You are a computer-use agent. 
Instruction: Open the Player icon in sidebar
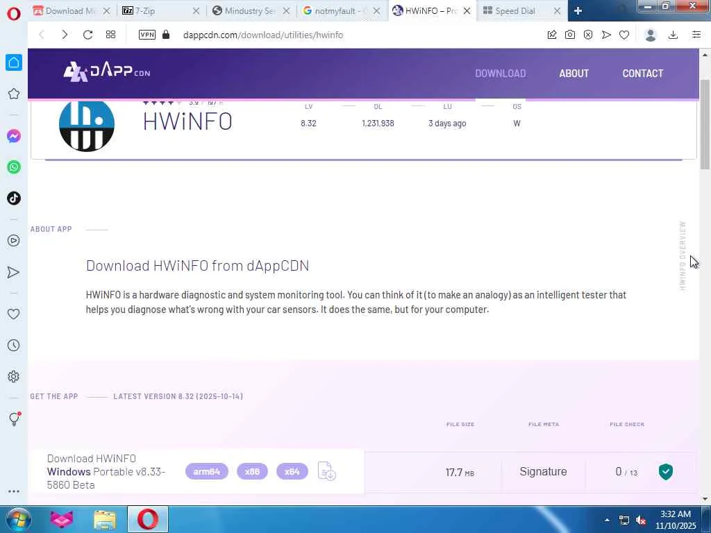(x=14, y=241)
